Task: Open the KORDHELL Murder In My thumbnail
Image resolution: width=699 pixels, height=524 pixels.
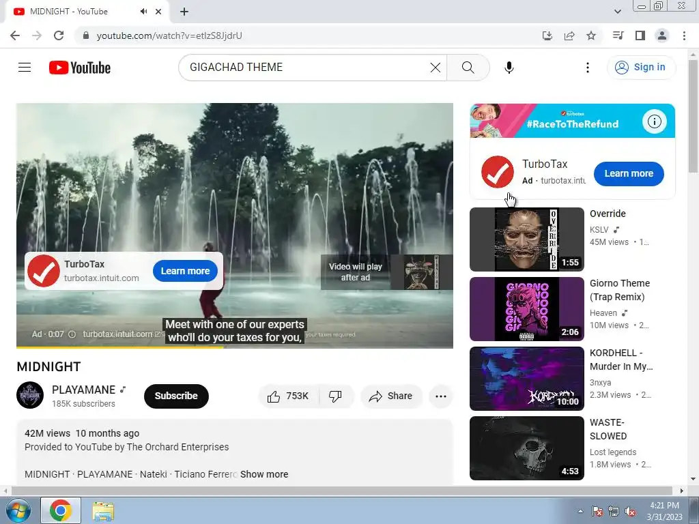Action: [x=526, y=378]
